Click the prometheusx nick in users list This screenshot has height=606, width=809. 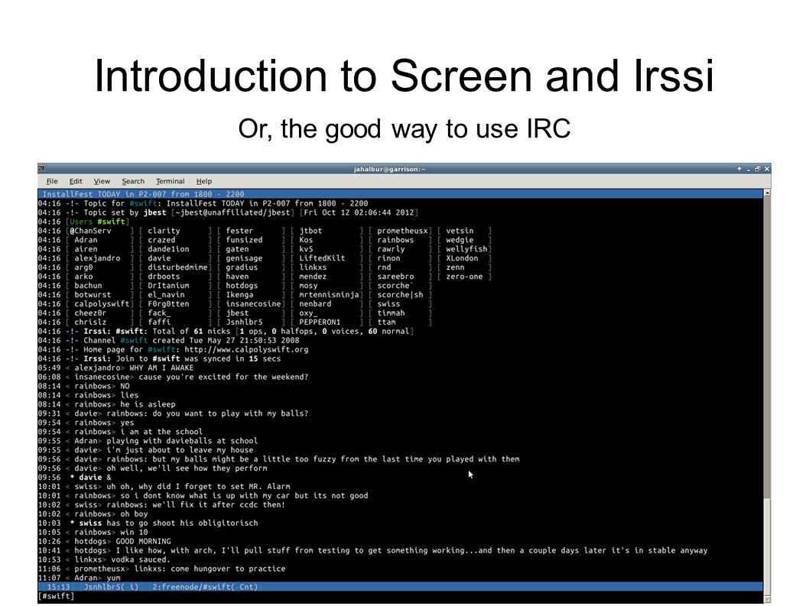point(402,231)
